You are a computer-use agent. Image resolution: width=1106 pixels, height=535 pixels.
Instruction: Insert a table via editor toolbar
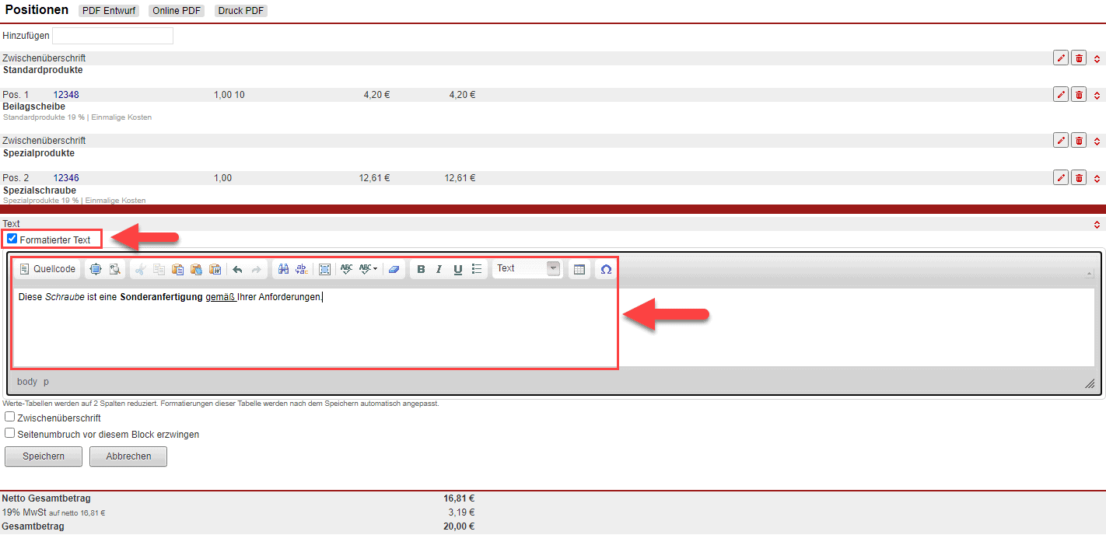point(579,269)
